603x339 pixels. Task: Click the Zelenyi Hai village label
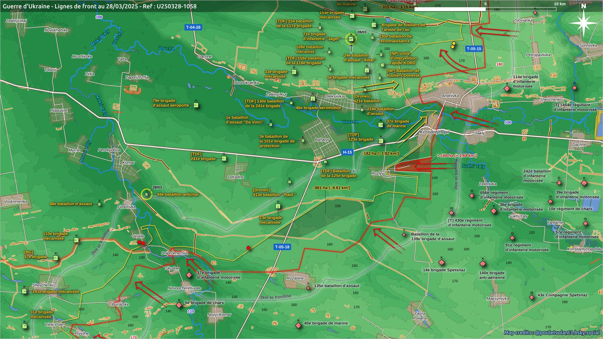16,21
